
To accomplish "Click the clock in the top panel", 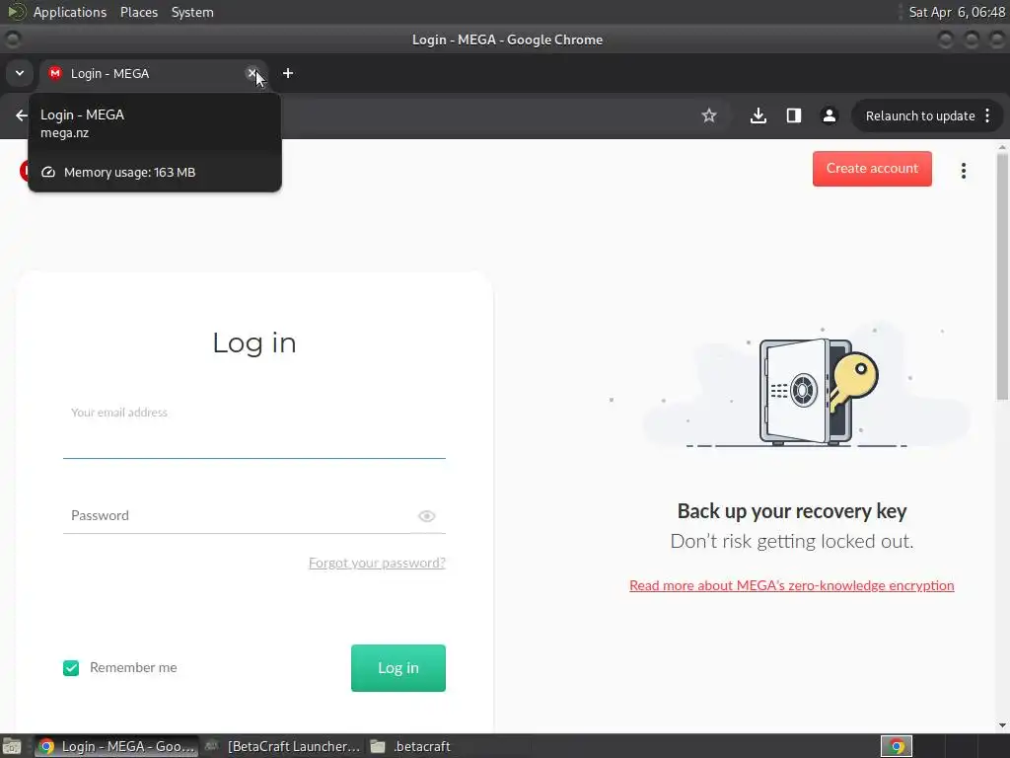I will tap(957, 12).
